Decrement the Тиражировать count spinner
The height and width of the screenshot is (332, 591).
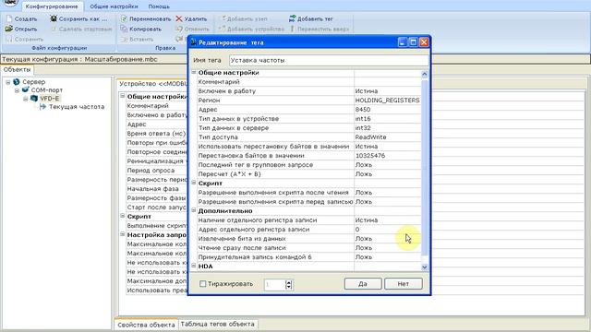click(288, 287)
